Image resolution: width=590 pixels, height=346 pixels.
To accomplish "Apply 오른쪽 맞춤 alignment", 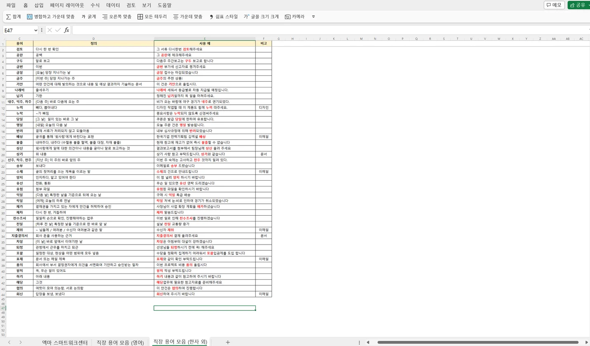I will coord(117,16).
